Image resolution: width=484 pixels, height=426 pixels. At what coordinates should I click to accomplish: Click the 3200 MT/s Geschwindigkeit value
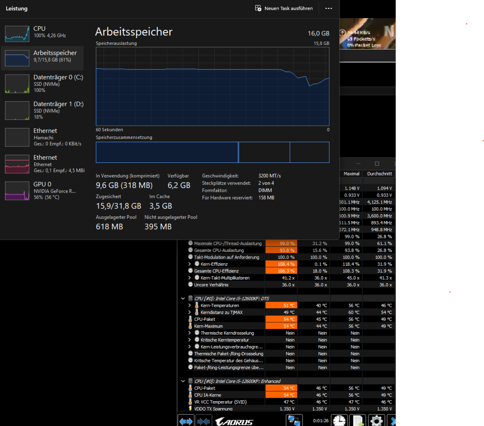[269, 176]
